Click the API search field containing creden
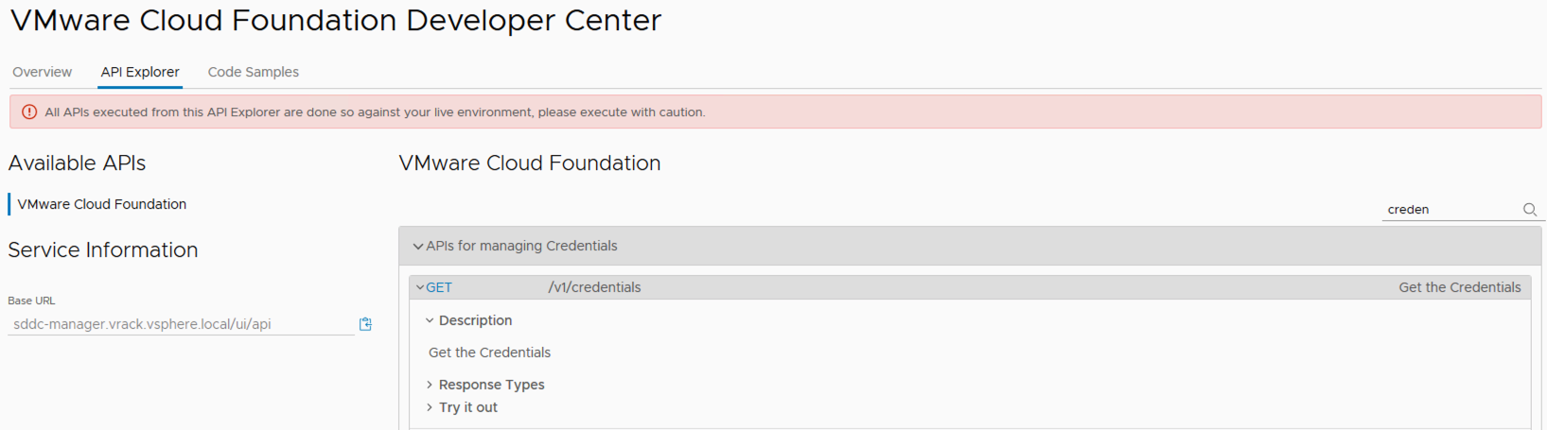The image size is (1547, 430). (x=1451, y=210)
